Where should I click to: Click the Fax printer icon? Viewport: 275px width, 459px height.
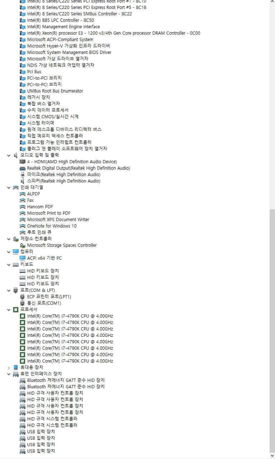(x=23, y=200)
